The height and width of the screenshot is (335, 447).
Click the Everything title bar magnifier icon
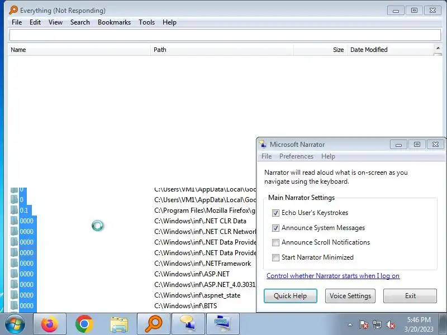tap(13, 10)
